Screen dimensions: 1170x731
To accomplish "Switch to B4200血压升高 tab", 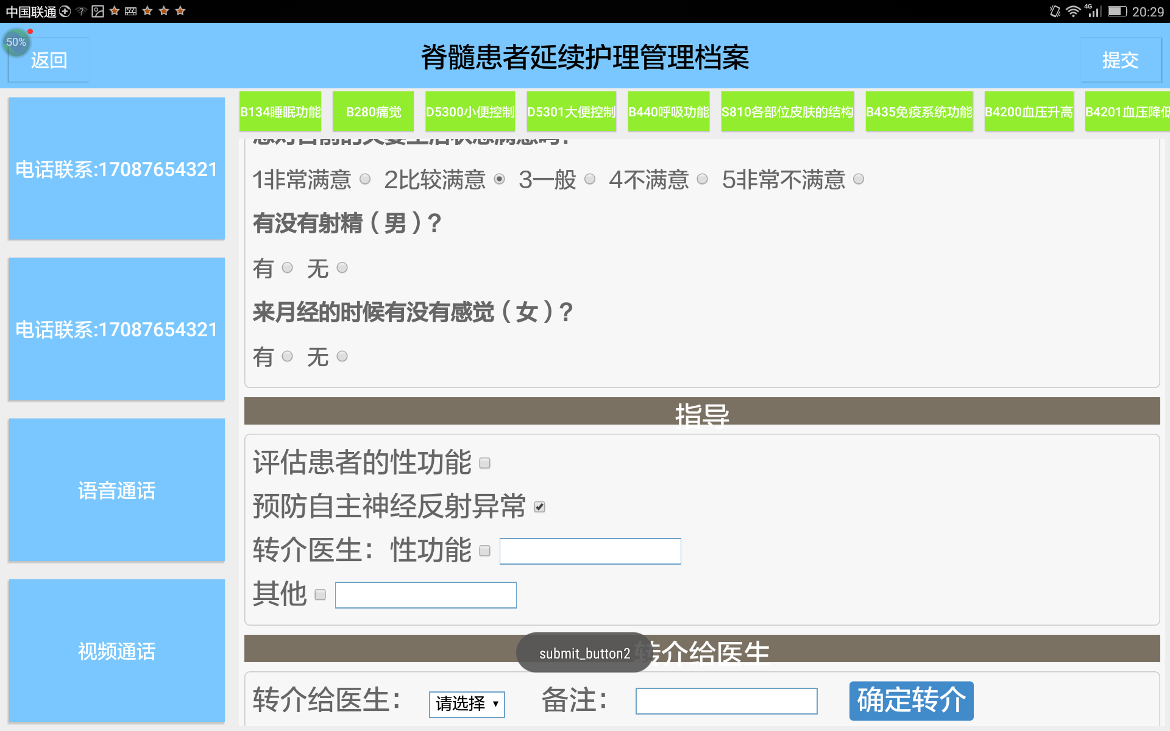I will click(1029, 111).
